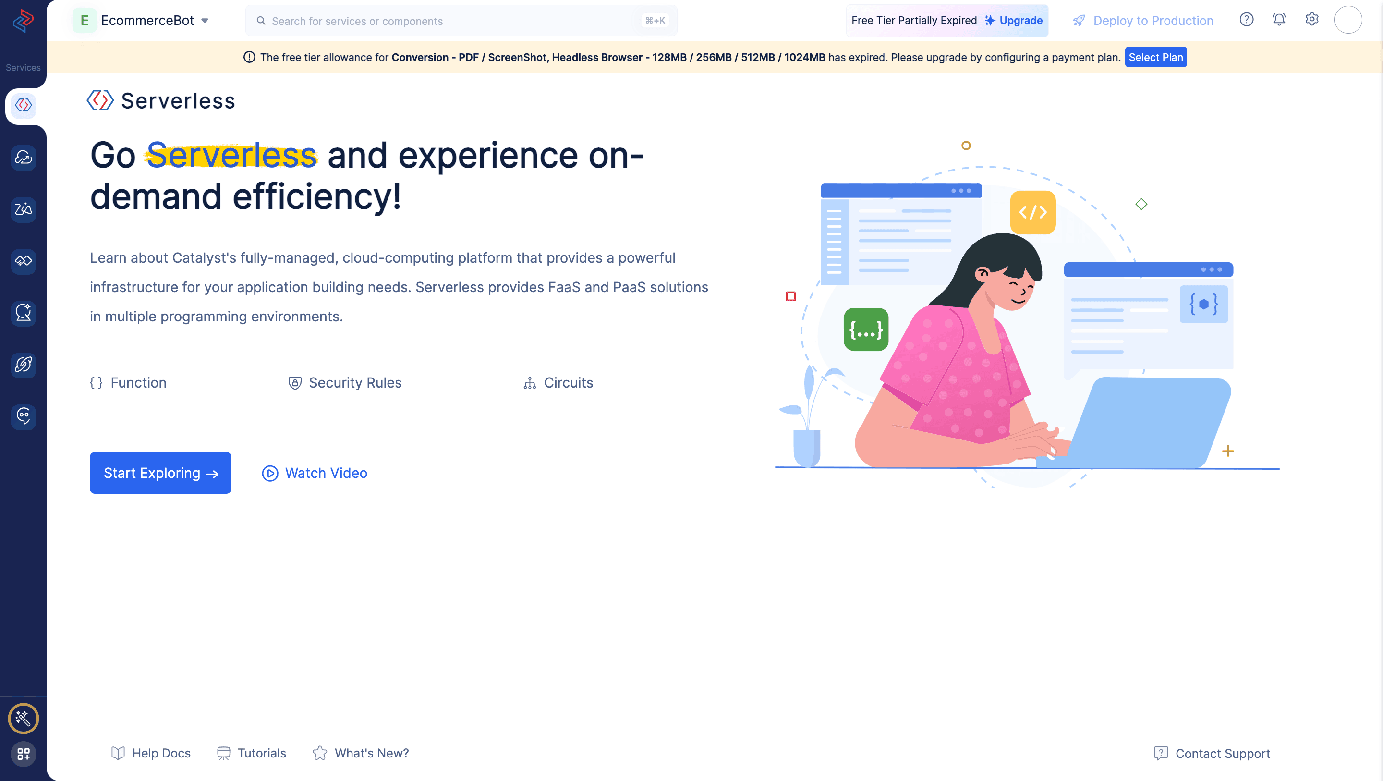Screen dimensions: 1383x781
Task: Click Start Exploring button
Action: (x=160, y=473)
